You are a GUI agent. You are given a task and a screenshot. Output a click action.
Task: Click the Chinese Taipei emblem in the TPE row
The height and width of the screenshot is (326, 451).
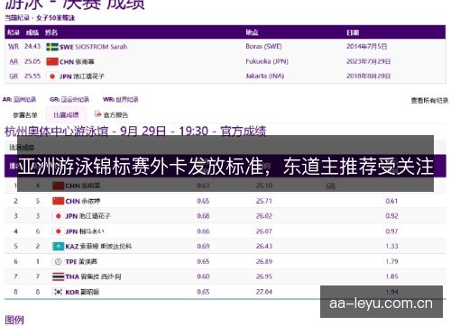coord(58,261)
